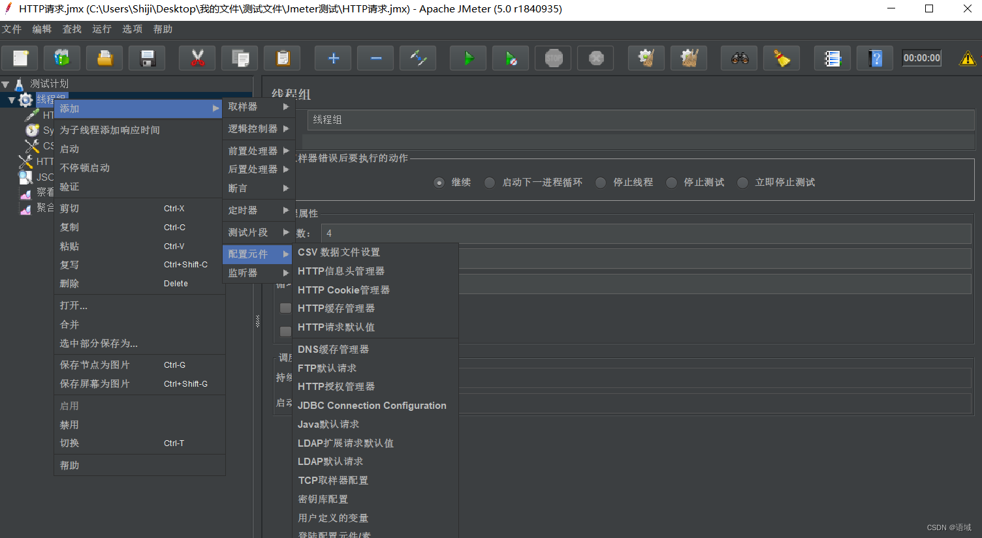982x538 pixels.
Task: Select 停止测试 radio button
Action: click(x=671, y=183)
